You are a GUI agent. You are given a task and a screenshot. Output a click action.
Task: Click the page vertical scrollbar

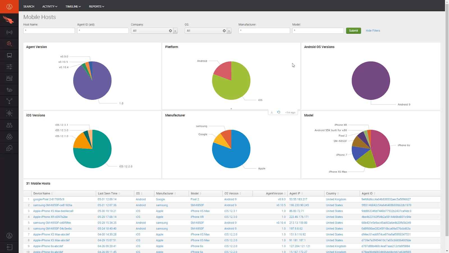447,119
